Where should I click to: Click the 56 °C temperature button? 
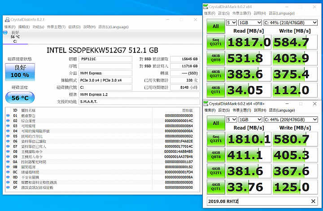pos(20,98)
